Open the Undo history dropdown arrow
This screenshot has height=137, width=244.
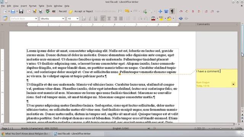pyautogui.click(x=131, y=11)
